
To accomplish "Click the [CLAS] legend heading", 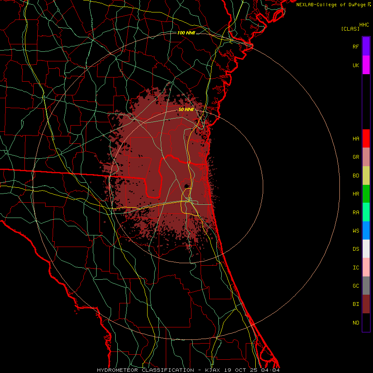I will pos(350,29).
